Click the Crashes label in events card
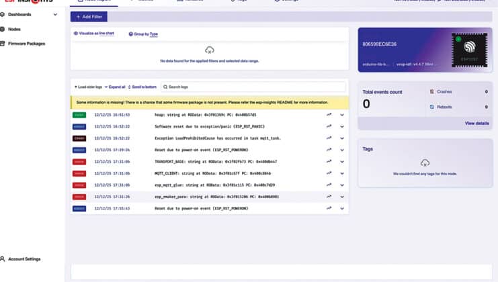Image resolution: width=498 pixels, height=282 pixels. coord(444,92)
